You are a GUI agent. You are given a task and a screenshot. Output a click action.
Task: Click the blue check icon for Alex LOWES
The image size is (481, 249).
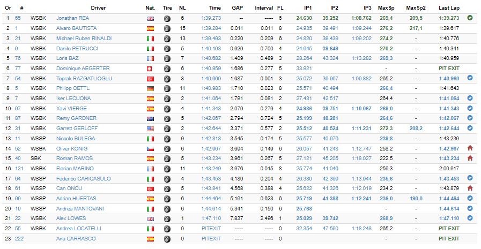point(470,218)
